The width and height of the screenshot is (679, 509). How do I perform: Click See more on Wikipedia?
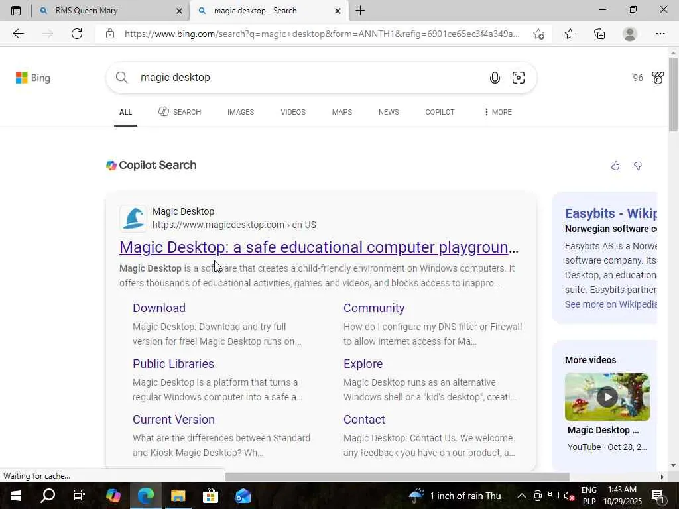click(611, 304)
